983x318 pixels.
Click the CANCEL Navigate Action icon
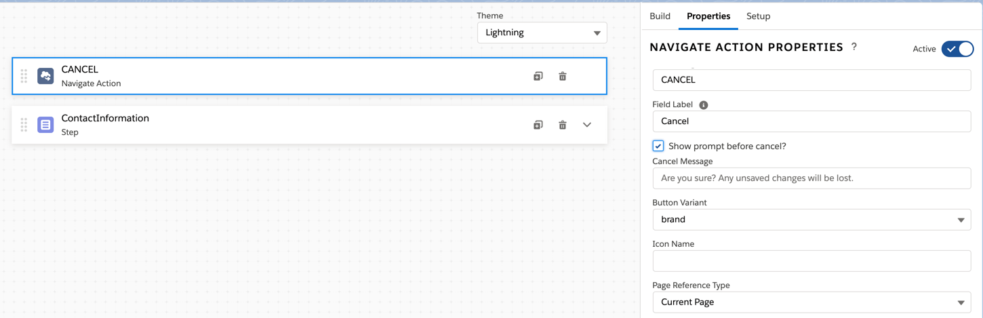[x=45, y=76]
